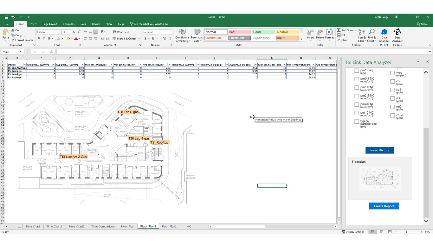Center-align cell text horizontally
The image size is (433, 243).
click(91, 39)
